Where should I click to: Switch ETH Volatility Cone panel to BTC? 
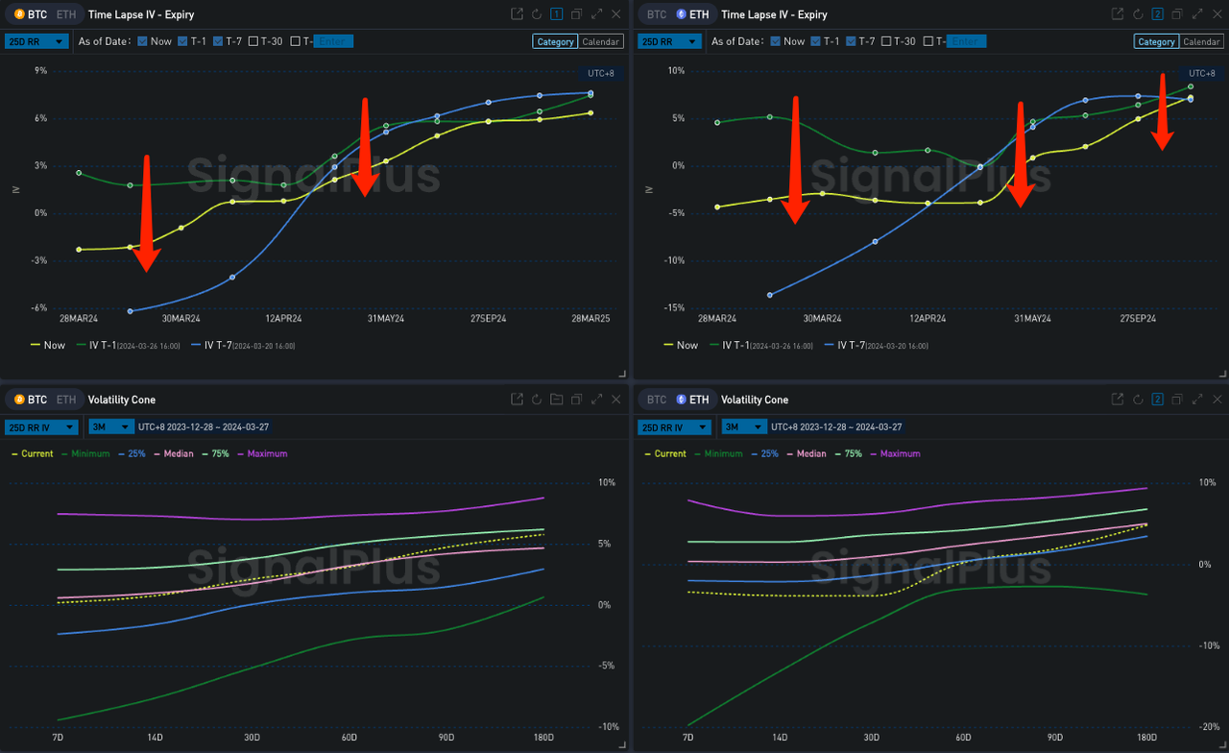(x=656, y=400)
